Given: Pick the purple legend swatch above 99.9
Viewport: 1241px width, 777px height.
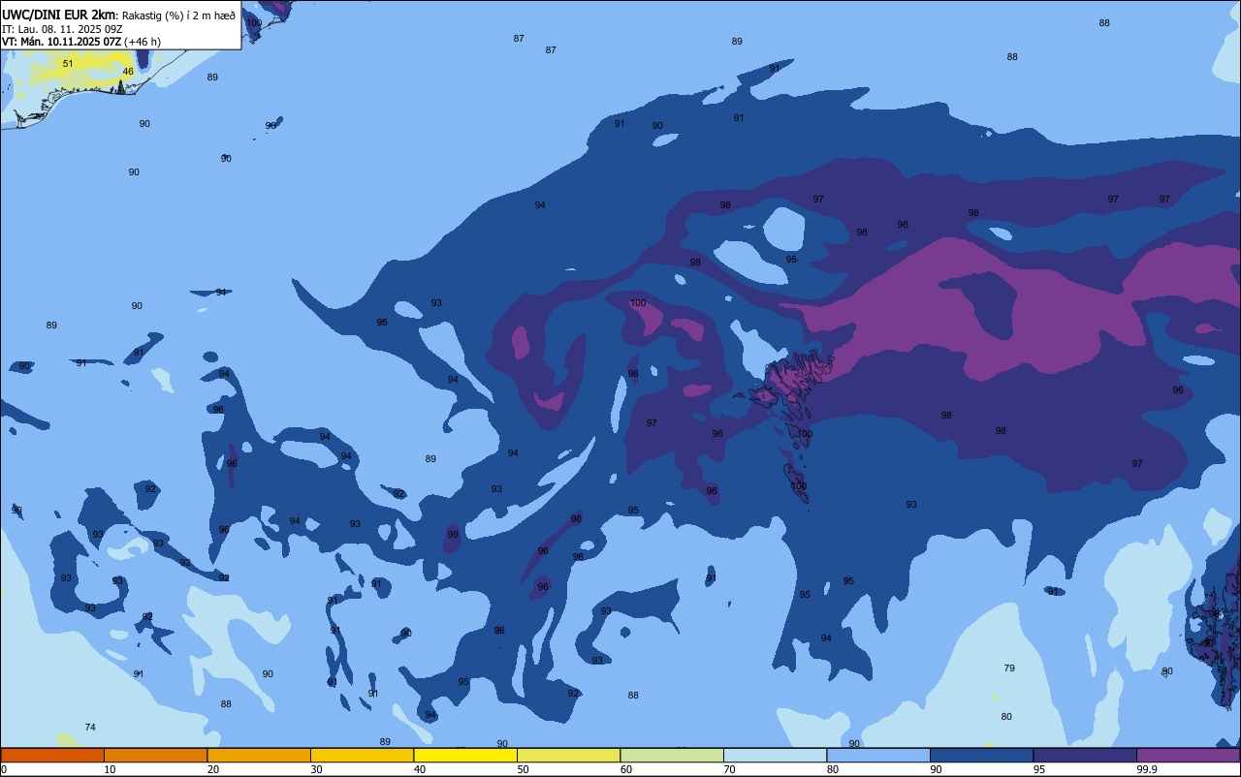Looking at the screenshot, I should pos(1189,755).
